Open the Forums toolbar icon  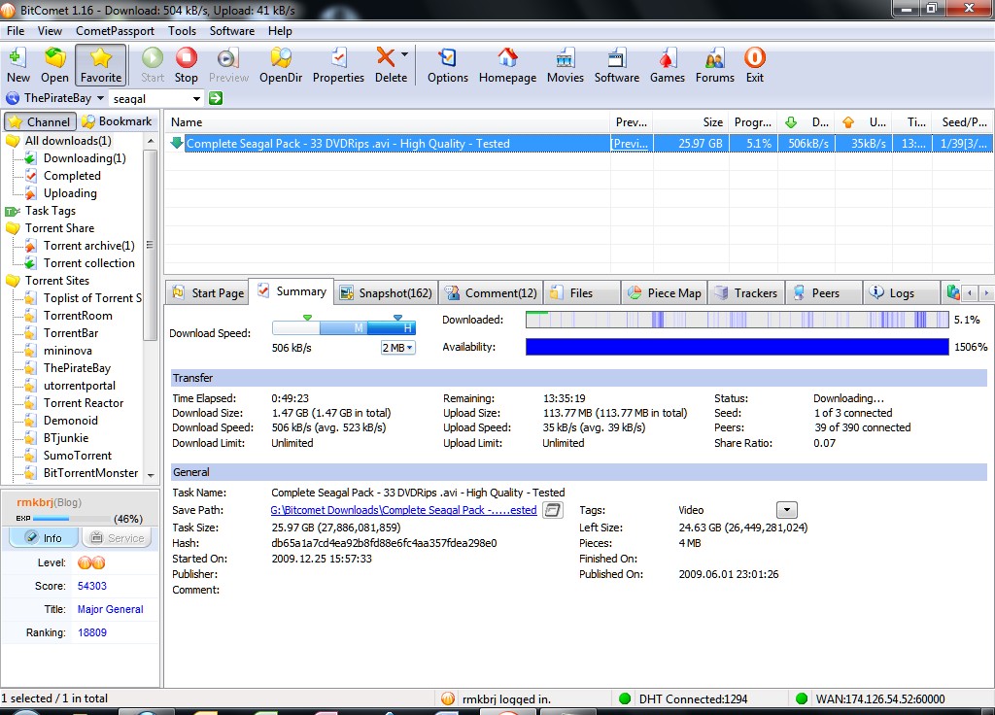714,65
